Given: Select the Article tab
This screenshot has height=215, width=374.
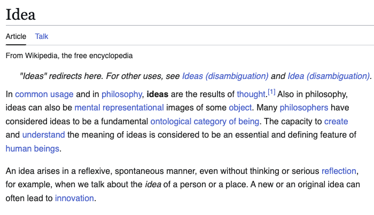Looking at the screenshot, I should pyautogui.click(x=16, y=36).
